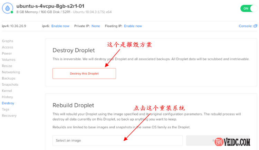259x150 pixels.
Task: Click the droplet avatar icon
Action: tap(8, 8)
